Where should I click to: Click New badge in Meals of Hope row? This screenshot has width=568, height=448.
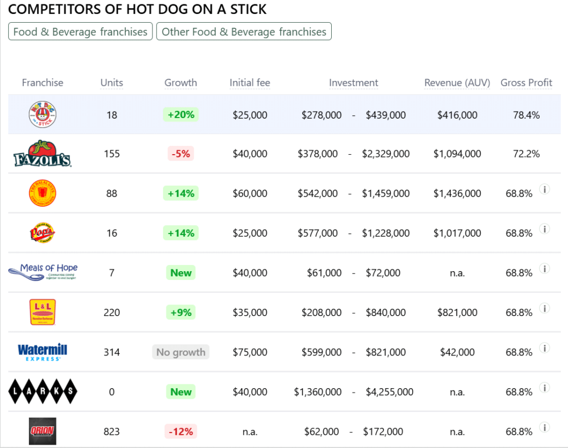tap(181, 273)
